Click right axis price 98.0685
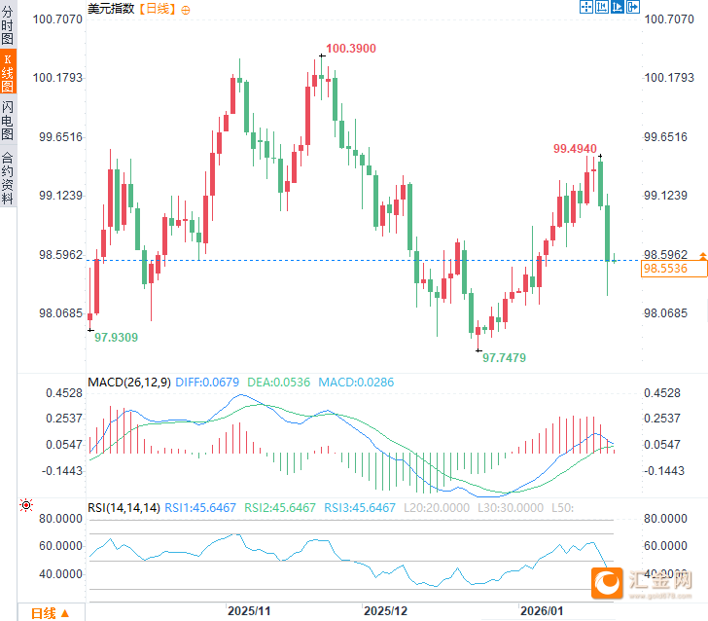The height and width of the screenshot is (621, 708). [665, 313]
